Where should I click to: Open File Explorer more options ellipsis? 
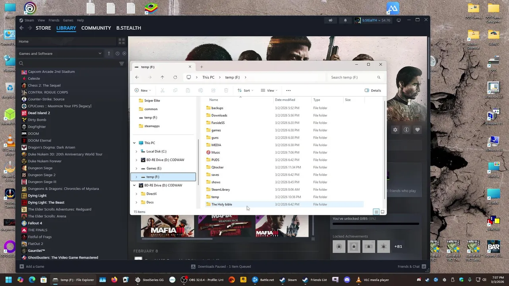(288, 91)
